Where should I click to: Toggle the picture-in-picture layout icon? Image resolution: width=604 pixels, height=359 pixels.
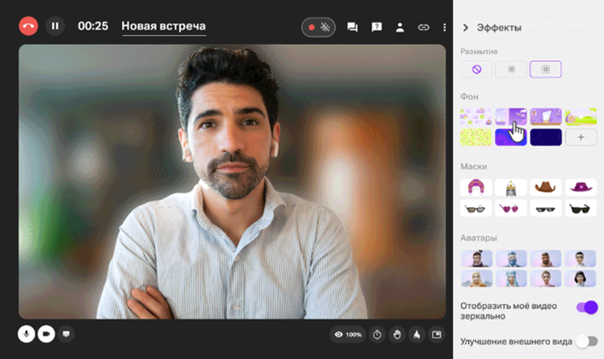point(437,335)
